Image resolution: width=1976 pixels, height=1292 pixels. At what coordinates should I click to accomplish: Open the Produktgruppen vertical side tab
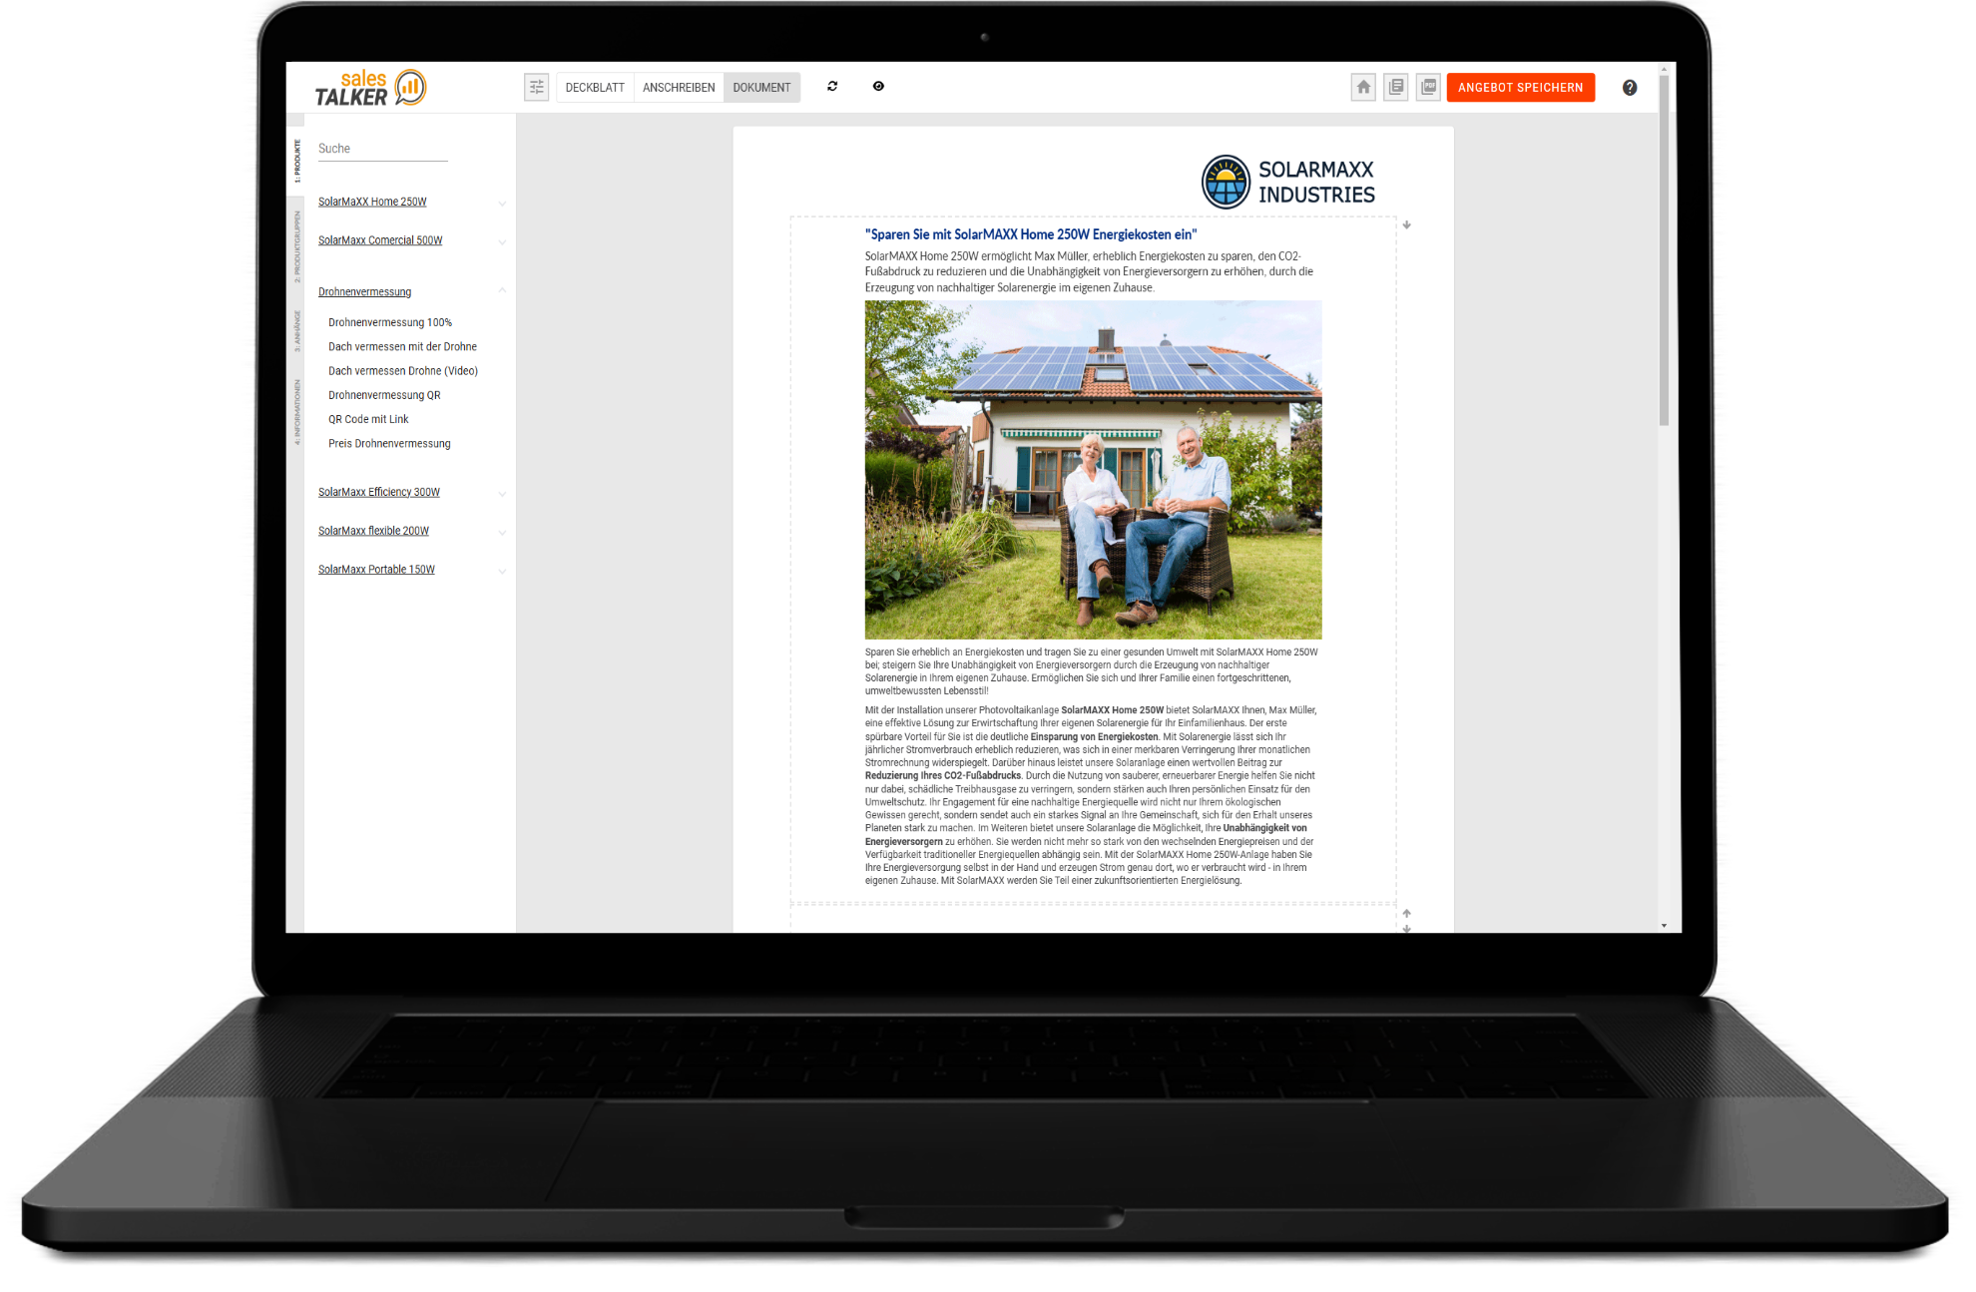(x=296, y=246)
